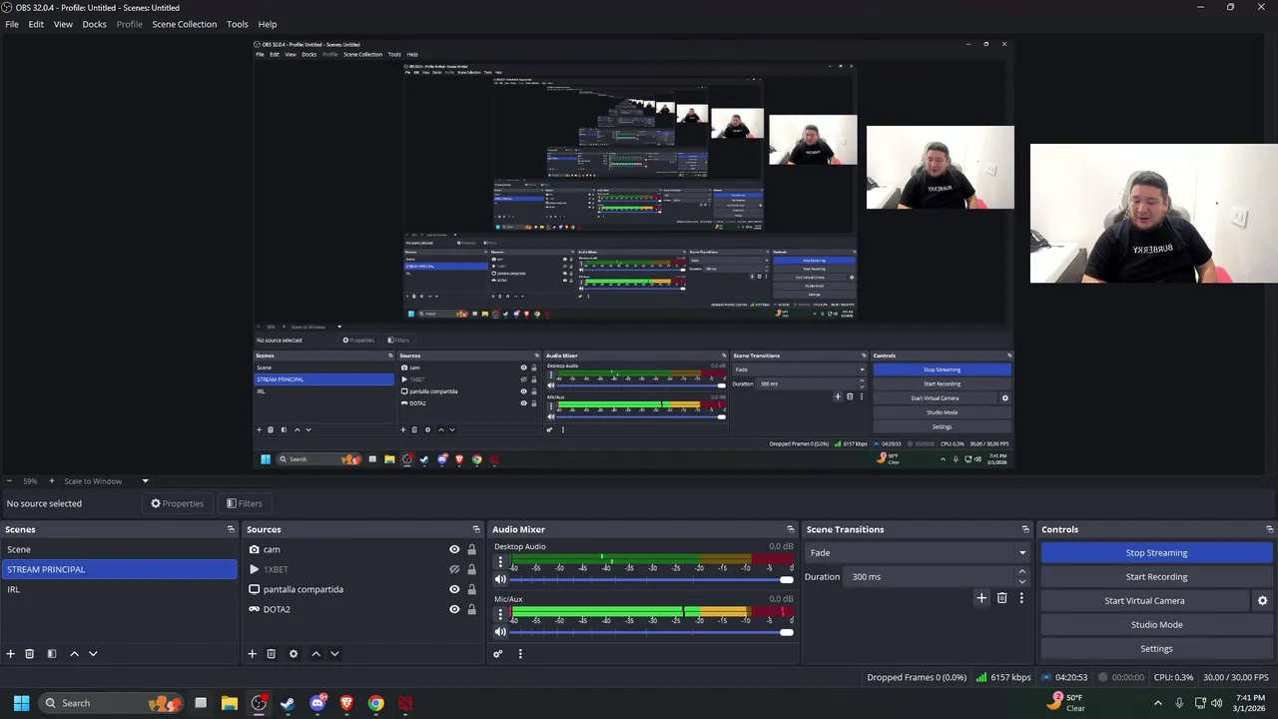The width and height of the screenshot is (1278, 719).
Task: Open source Properties button
Action: click(177, 503)
